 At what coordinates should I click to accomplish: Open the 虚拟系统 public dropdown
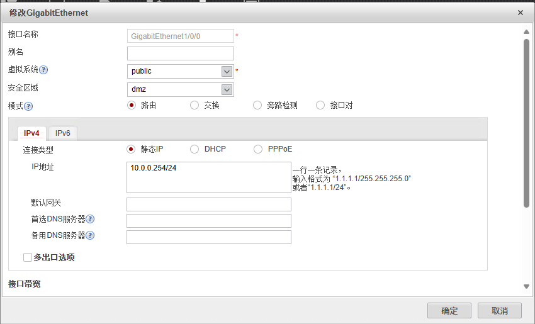tap(227, 71)
